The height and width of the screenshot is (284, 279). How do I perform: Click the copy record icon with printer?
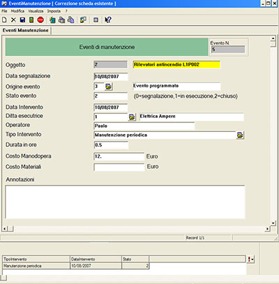click(61, 20)
